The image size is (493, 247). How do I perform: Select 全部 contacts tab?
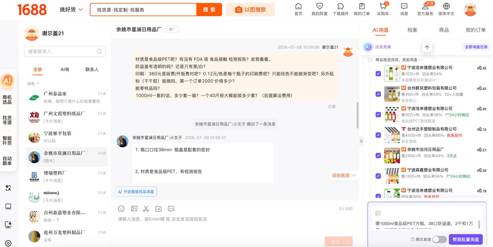[x=38, y=69]
